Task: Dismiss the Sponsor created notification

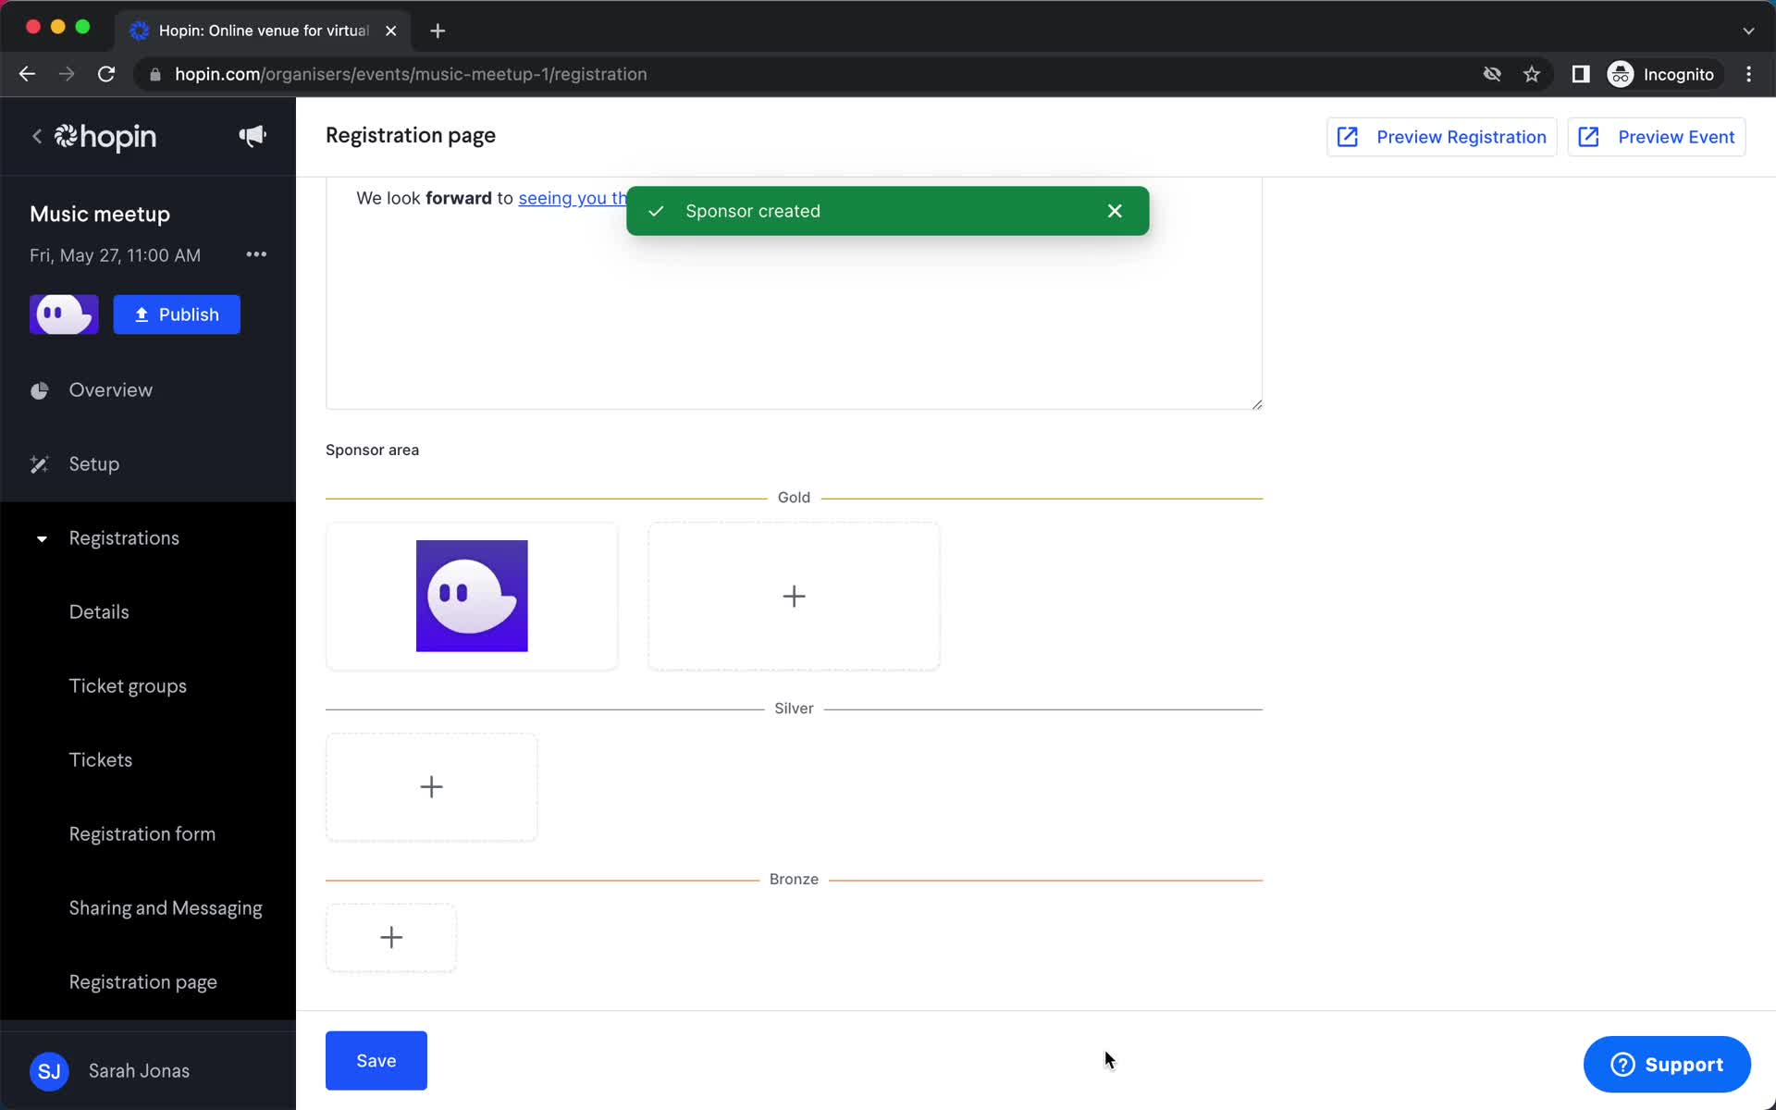Action: click(x=1114, y=210)
